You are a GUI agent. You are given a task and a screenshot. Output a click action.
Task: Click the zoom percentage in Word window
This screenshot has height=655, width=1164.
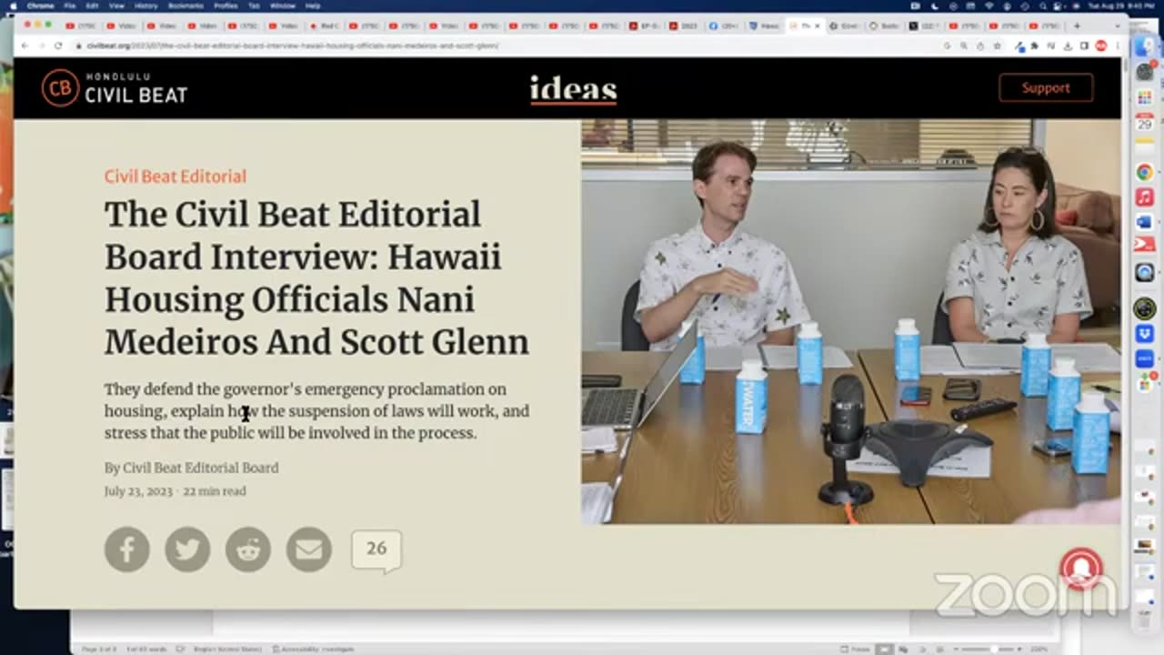(x=1039, y=649)
